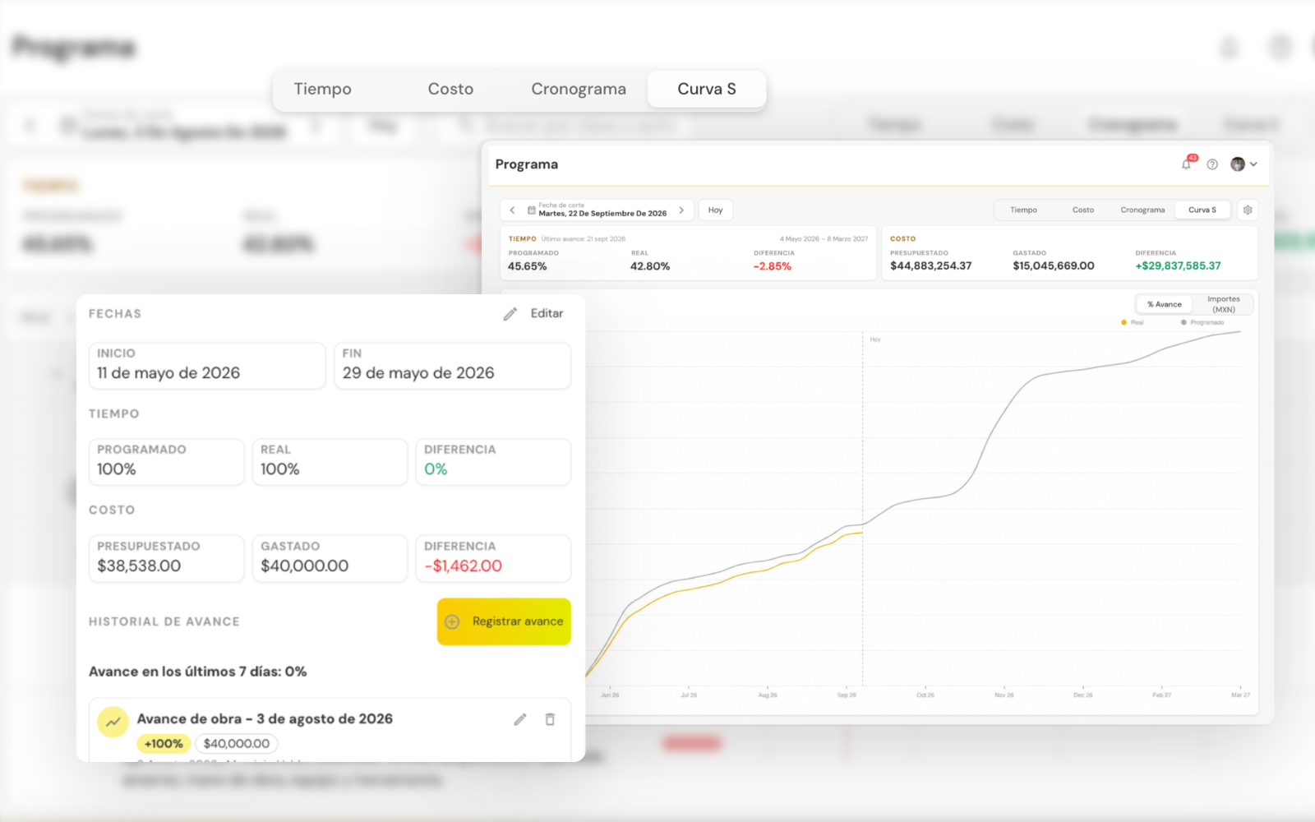The image size is (1315, 822).
Task: Open the small Tiempo tab beside Hoy button
Action: click(1024, 210)
